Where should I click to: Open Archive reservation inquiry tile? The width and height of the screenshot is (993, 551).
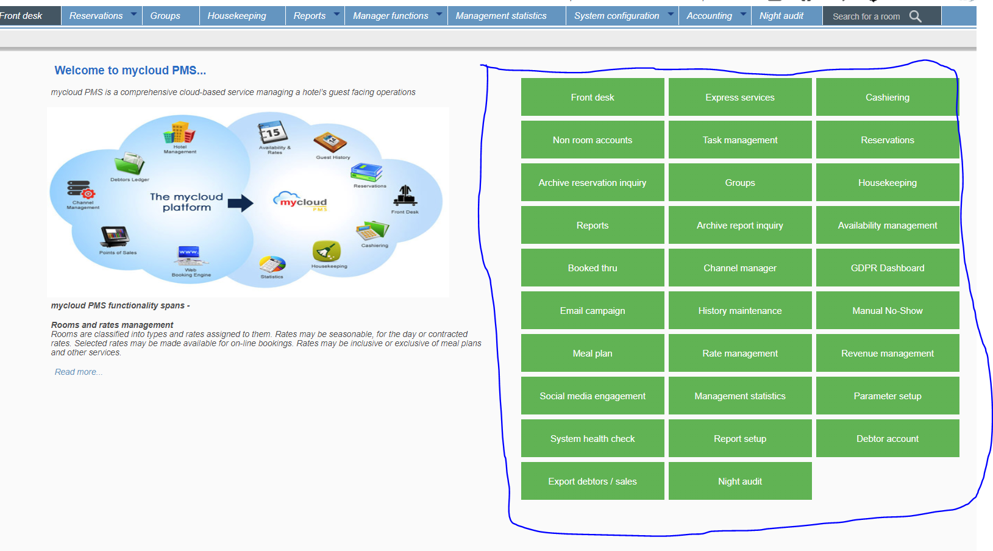point(593,182)
